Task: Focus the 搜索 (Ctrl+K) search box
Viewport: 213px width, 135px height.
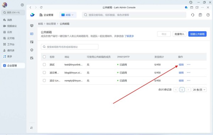Action: coord(13,12)
